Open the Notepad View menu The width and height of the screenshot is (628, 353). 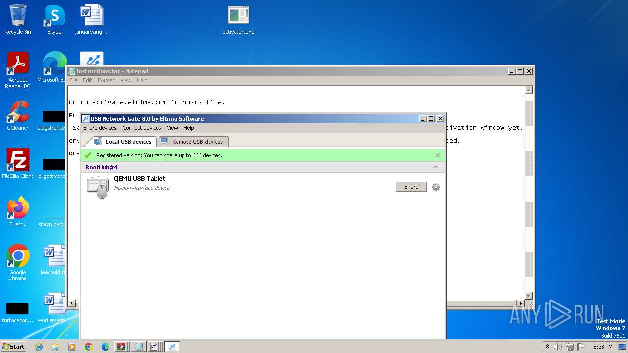click(126, 80)
